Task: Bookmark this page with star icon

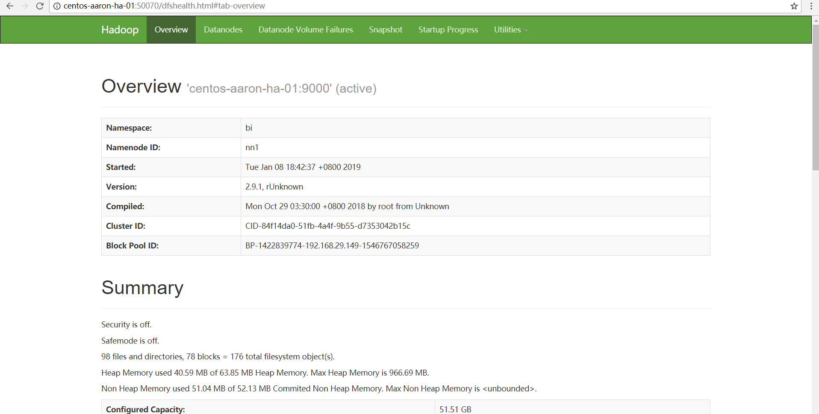Action: (x=794, y=6)
